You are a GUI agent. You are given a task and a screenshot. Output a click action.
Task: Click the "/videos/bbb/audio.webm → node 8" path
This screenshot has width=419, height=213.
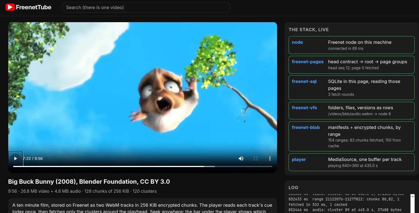(359, 114)
